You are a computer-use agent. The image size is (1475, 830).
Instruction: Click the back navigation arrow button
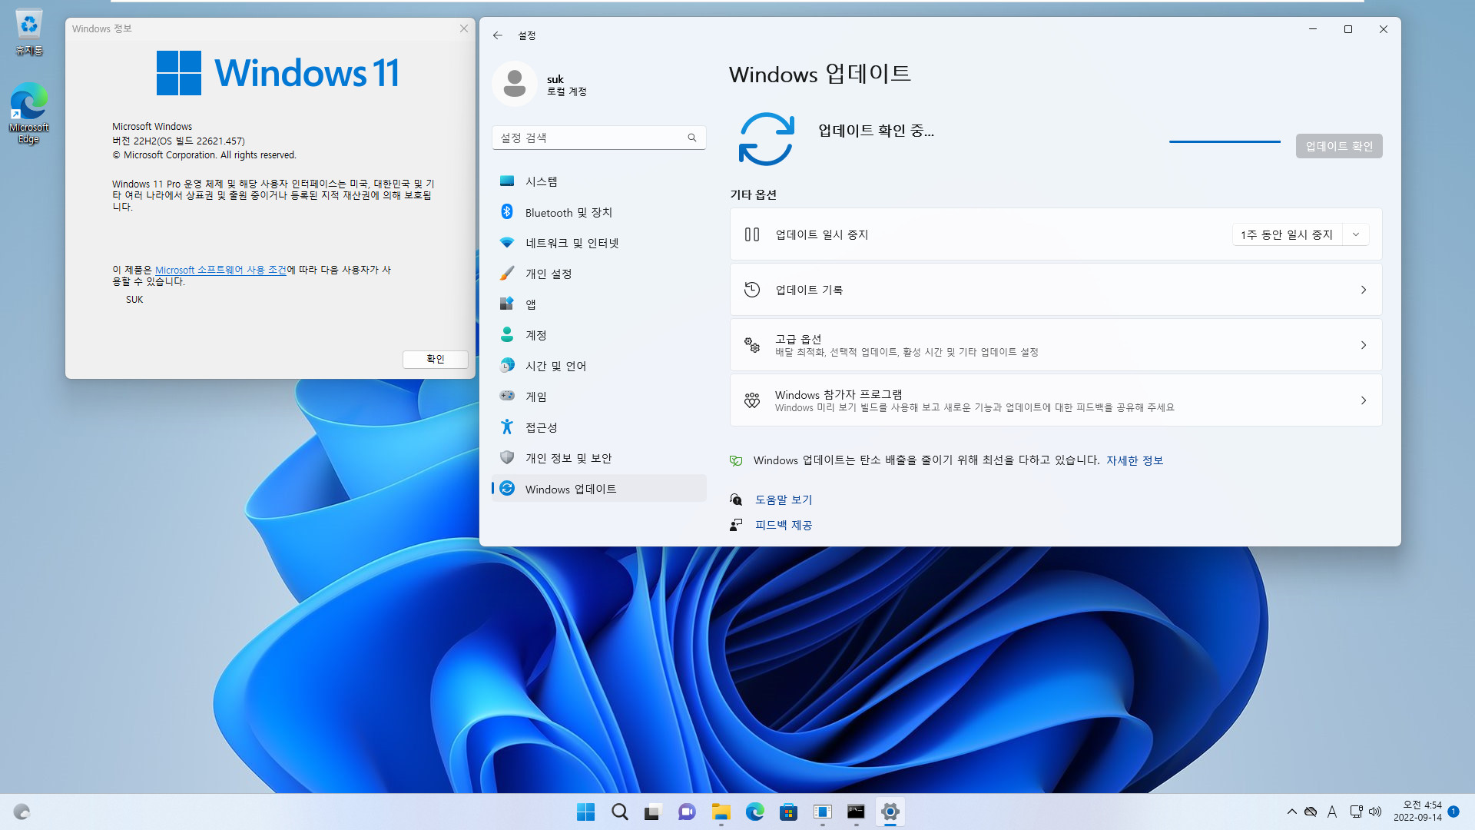[x=497, y=35]
